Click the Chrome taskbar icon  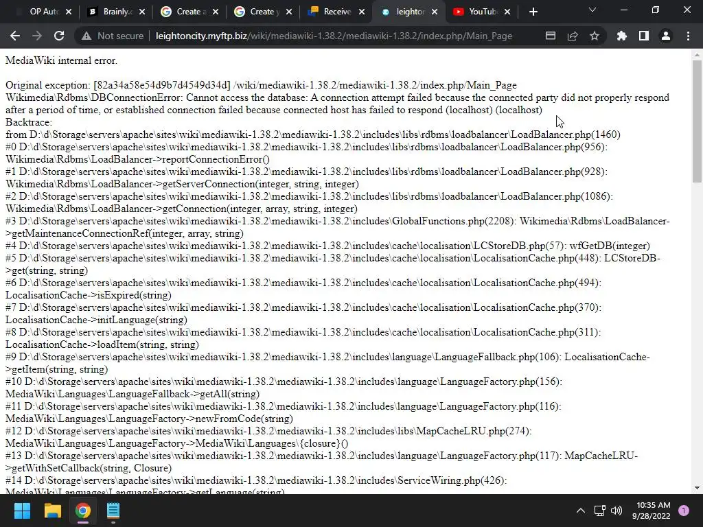pos(83,511)
